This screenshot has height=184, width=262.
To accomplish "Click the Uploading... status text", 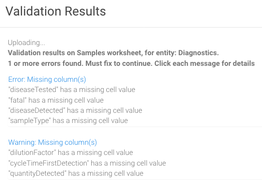I will coord(26,43).
